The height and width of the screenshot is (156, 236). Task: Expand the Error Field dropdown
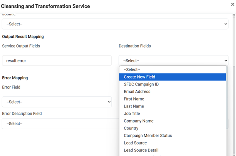pos(57,102)
